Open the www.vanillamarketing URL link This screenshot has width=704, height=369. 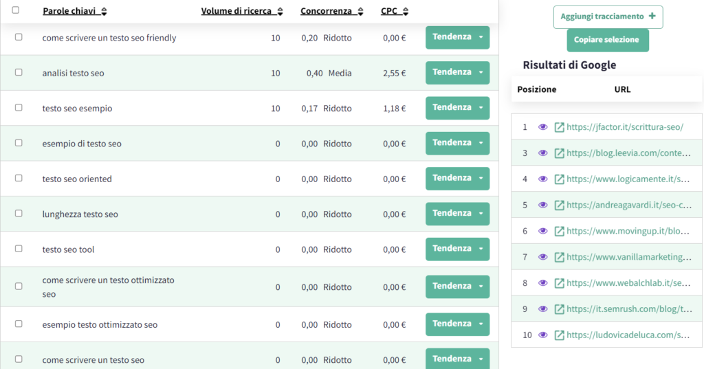pyautogui.click(x=628, y=257)
